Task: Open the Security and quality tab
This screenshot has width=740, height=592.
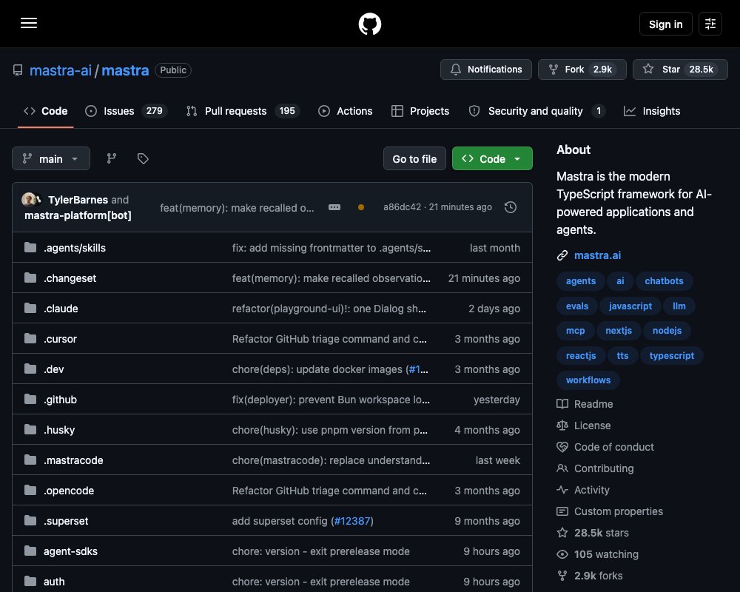Action: pos(537,111)
